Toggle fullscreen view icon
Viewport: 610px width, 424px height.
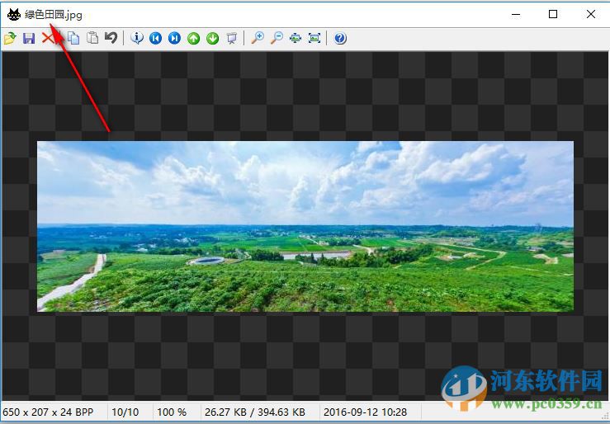click(314, 38)
